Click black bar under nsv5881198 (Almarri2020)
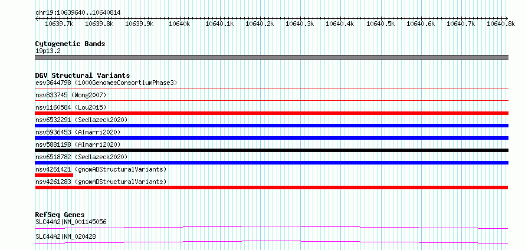This screenshot has width=525, height=250. tap(271, 150)
